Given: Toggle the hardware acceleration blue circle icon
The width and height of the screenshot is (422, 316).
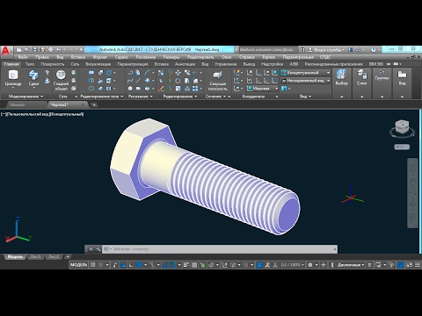Looking at the screenshot, I should (401, 265).
